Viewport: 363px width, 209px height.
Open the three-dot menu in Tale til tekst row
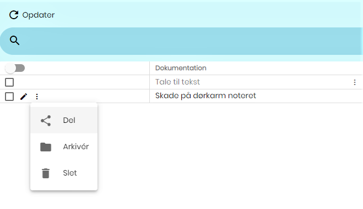(355, 82)
